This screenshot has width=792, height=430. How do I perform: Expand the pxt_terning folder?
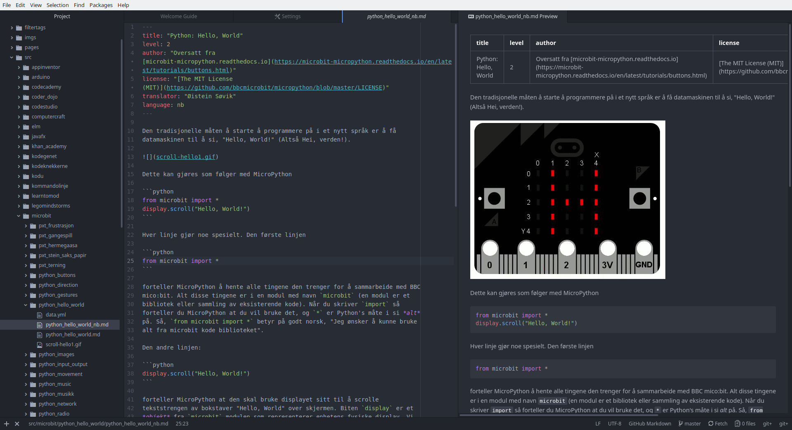26,265
